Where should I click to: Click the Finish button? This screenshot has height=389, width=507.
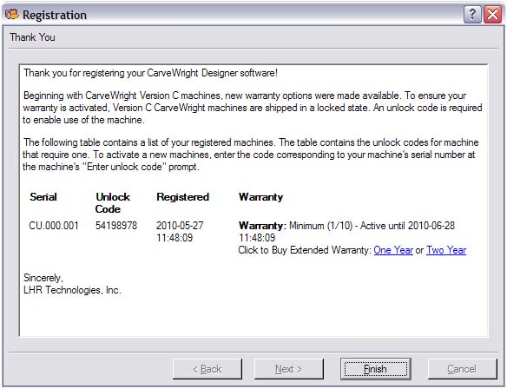pyautogui.click(x=375, y=369)
